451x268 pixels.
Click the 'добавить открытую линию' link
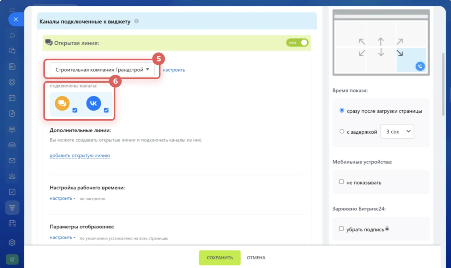(x=80, y=155)
